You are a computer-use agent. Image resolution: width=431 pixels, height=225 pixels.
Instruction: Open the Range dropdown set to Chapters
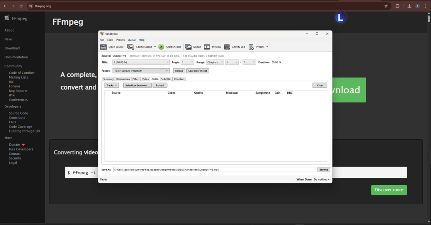click(215, 62)
